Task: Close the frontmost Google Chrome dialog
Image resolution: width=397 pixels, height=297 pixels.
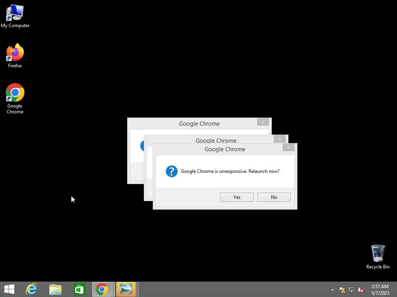Action: pyautogui.click(x=288, y=148)
